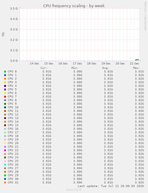
Task: Click the CPU 16 light gray swatch
Action: (5, 129)
